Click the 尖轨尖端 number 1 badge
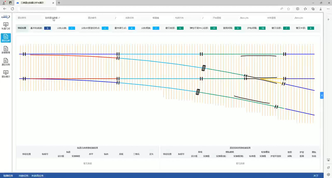 pyautogui.click(x=72, y=28)
